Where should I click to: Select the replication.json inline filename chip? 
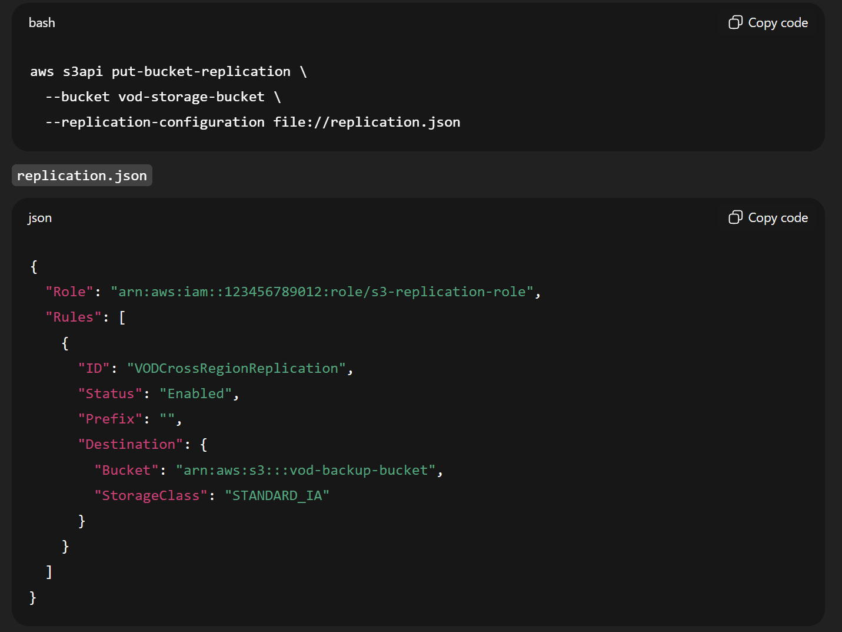(x=82, y=176)
